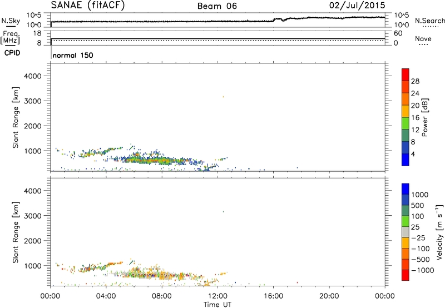Click the 60 tick on Nave axis
Screen dimensions: 445x308
[x=398, y=33]
